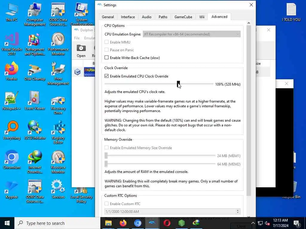Screen dimensions: 306x229
Task: Launch Firefox from the desktop
Action: [x=12, y=71]
